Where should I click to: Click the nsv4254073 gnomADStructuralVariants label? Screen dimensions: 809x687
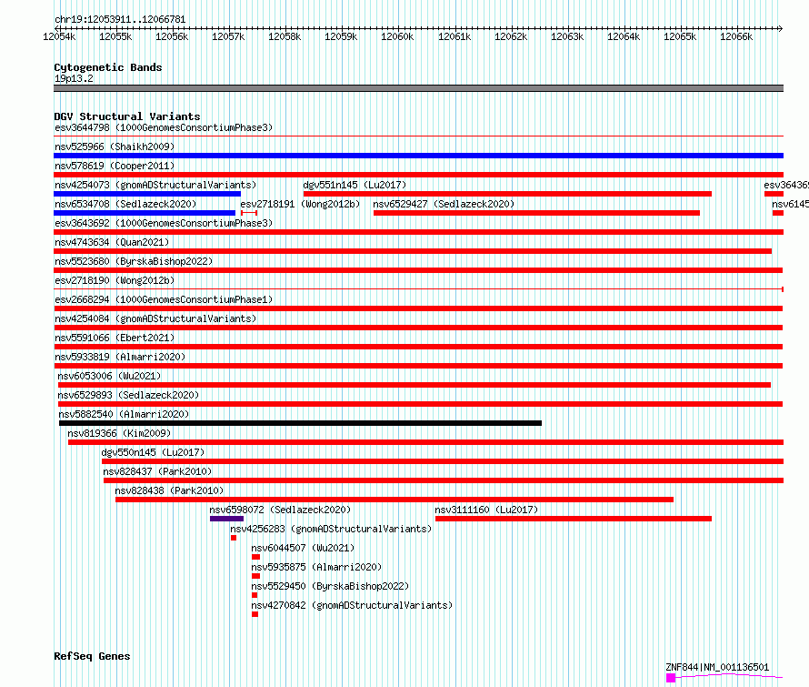click(155, 185)
